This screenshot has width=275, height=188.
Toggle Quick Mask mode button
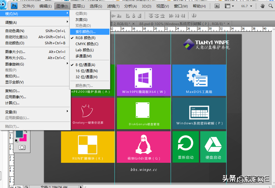point(22,147)
